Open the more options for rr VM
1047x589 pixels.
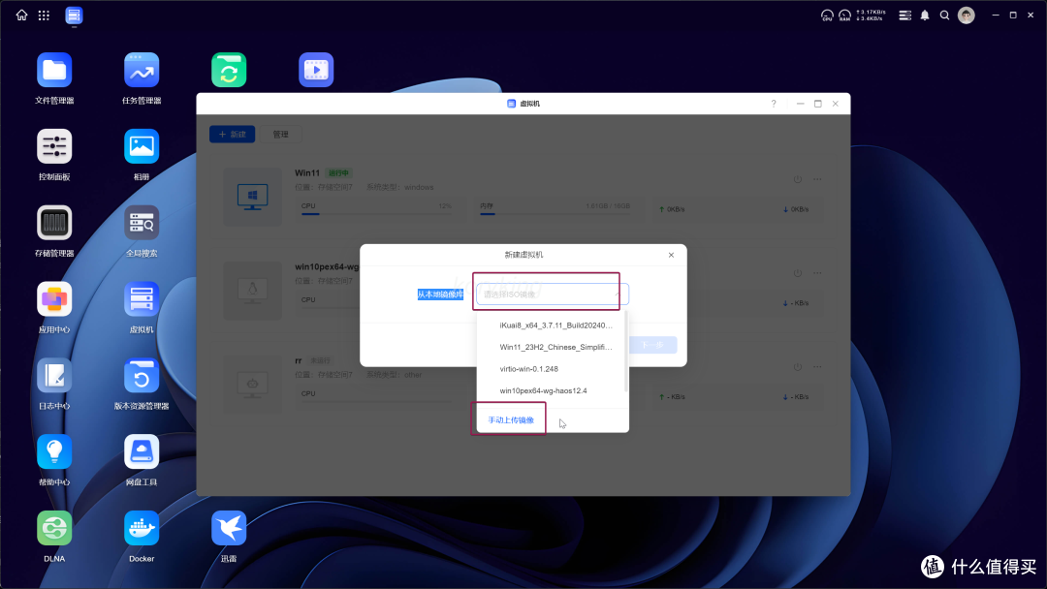(x=817, y=367)
